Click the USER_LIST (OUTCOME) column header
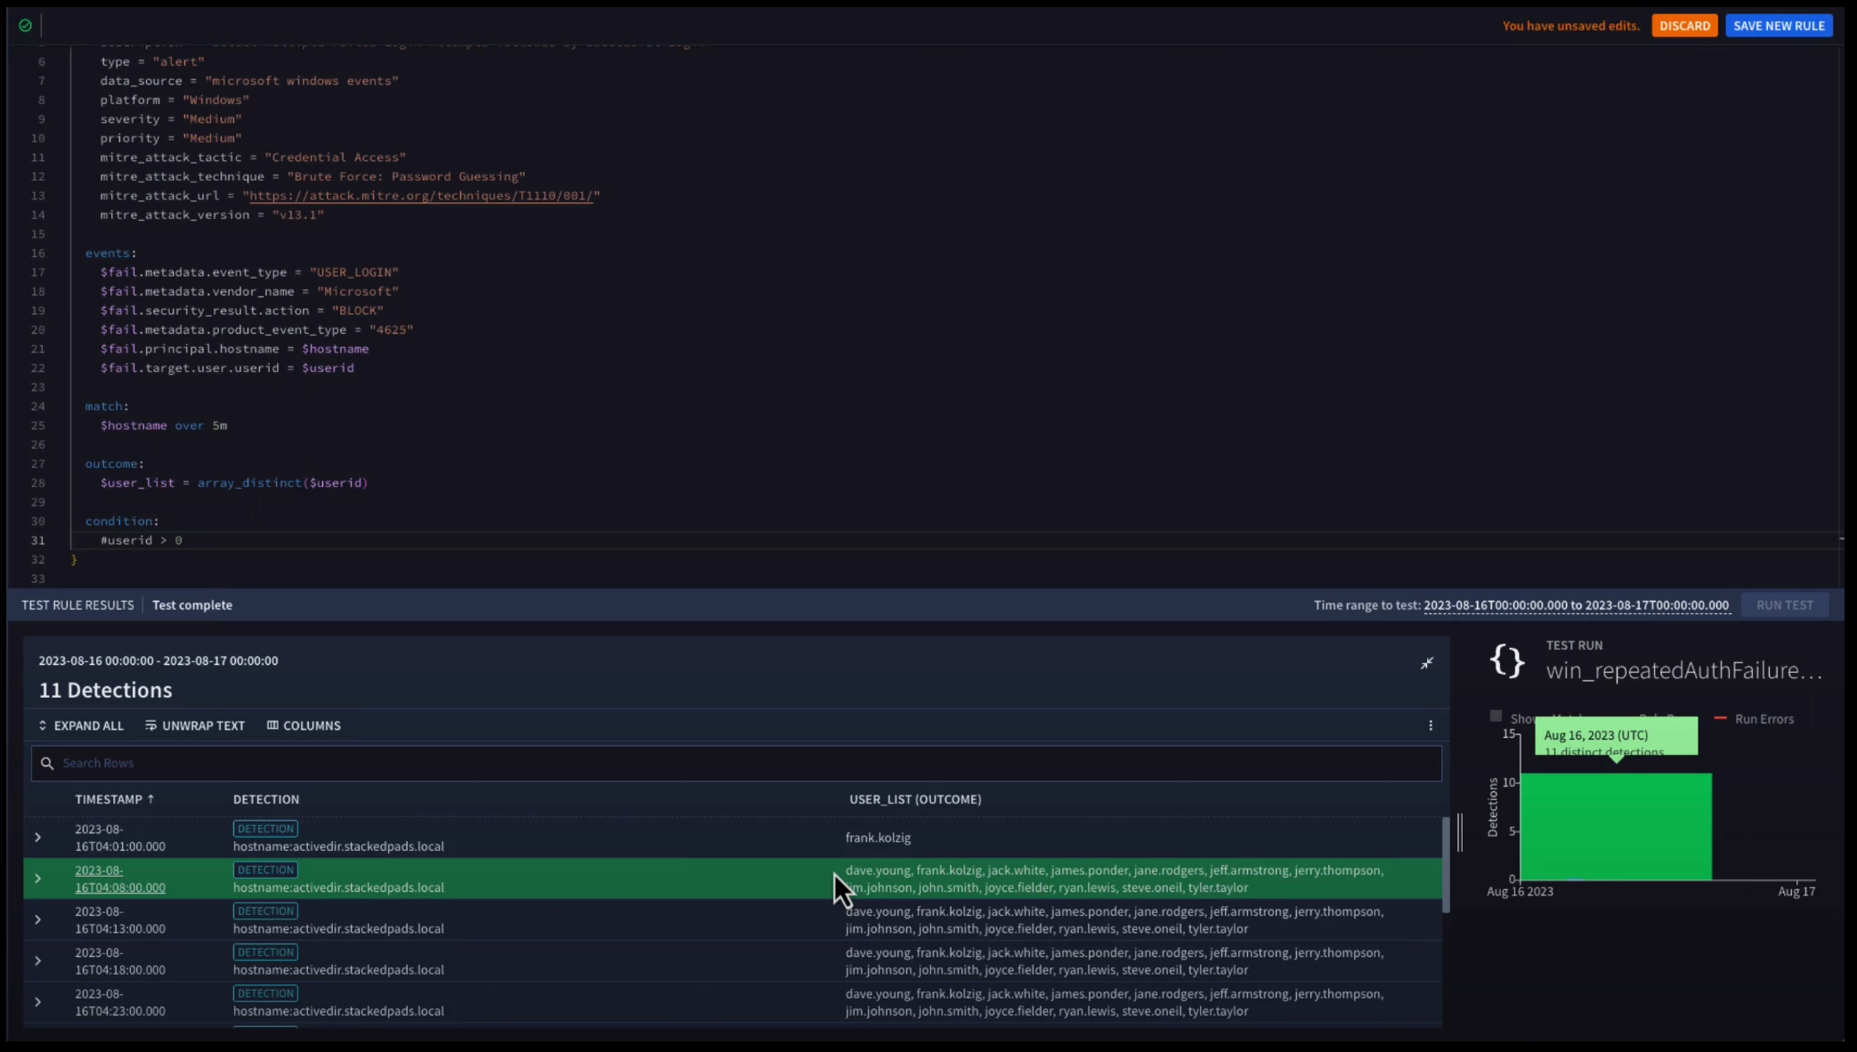Image resolution: width=1857 pixels, height=1052 pixels. pyautogui.click(x=914, y=799)
